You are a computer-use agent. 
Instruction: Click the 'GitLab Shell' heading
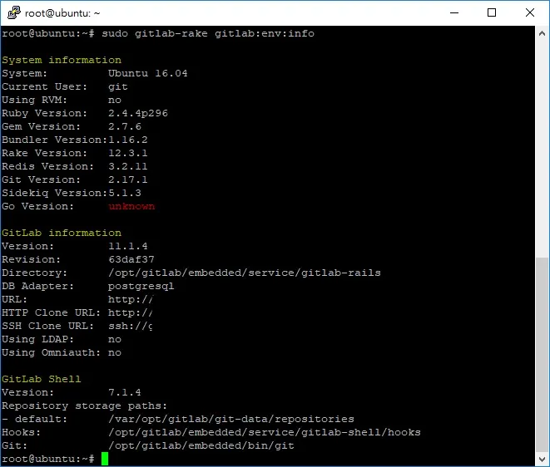(42, 379)
